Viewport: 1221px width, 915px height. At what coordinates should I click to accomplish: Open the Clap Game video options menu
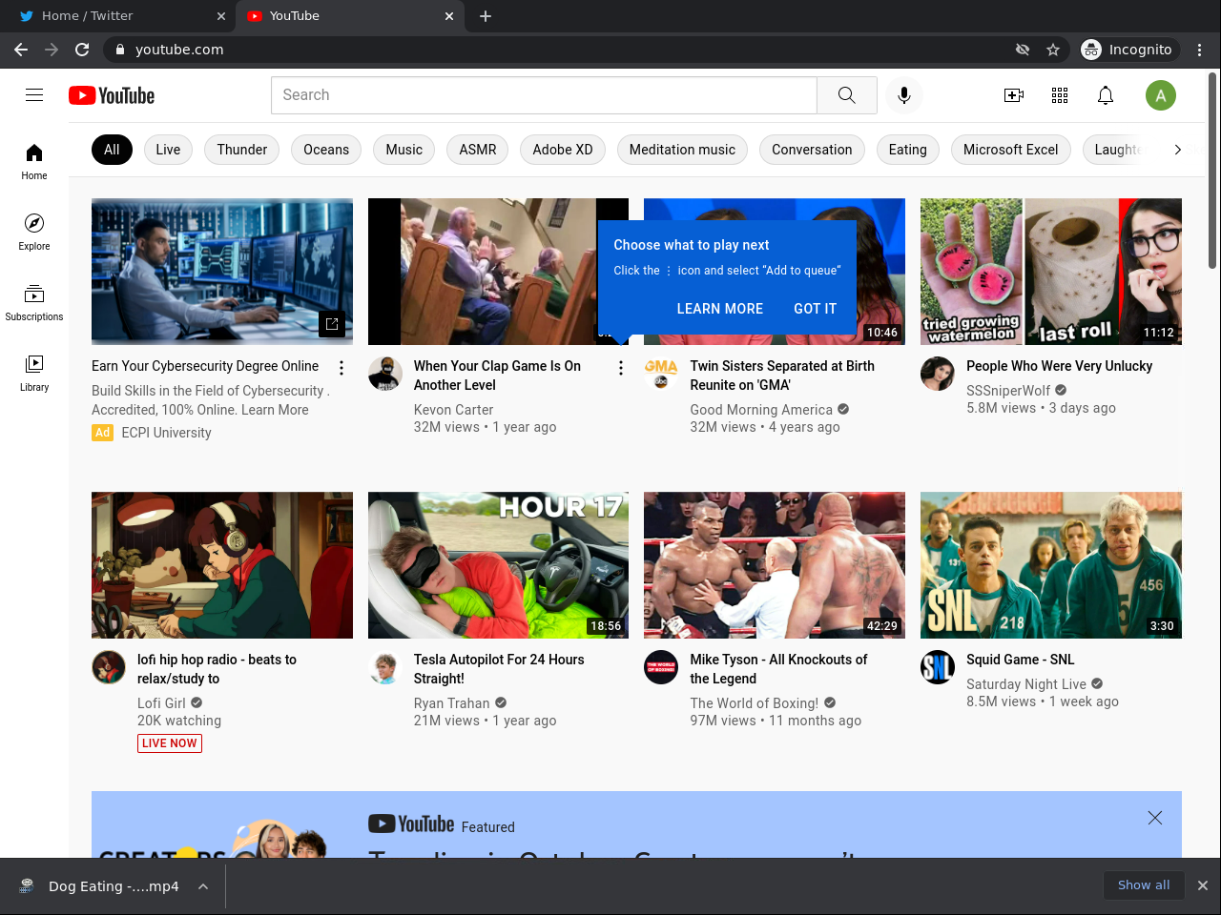coord(621,368)
